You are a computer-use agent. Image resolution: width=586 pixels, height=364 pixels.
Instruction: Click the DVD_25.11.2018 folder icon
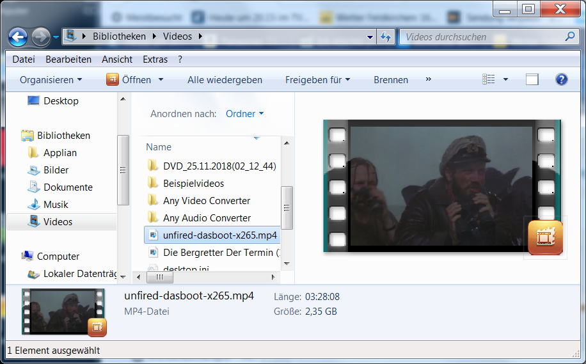pos(152,166)
